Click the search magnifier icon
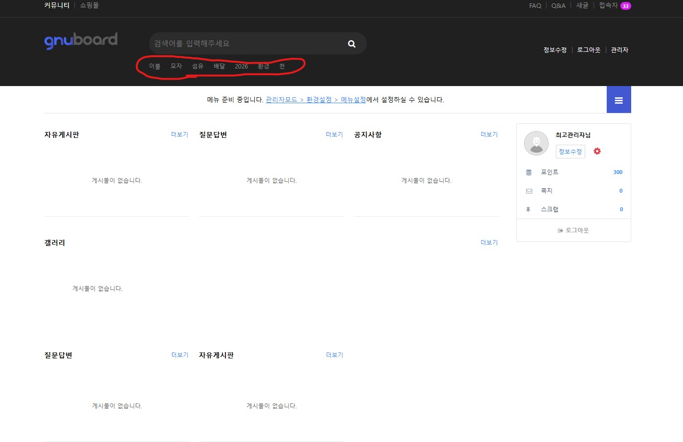The width and height of the screenshot is (683, 442). pos(352,44)
